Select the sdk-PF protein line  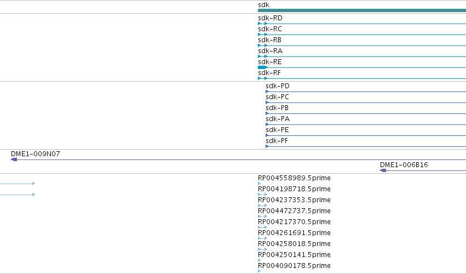(366, 146)
